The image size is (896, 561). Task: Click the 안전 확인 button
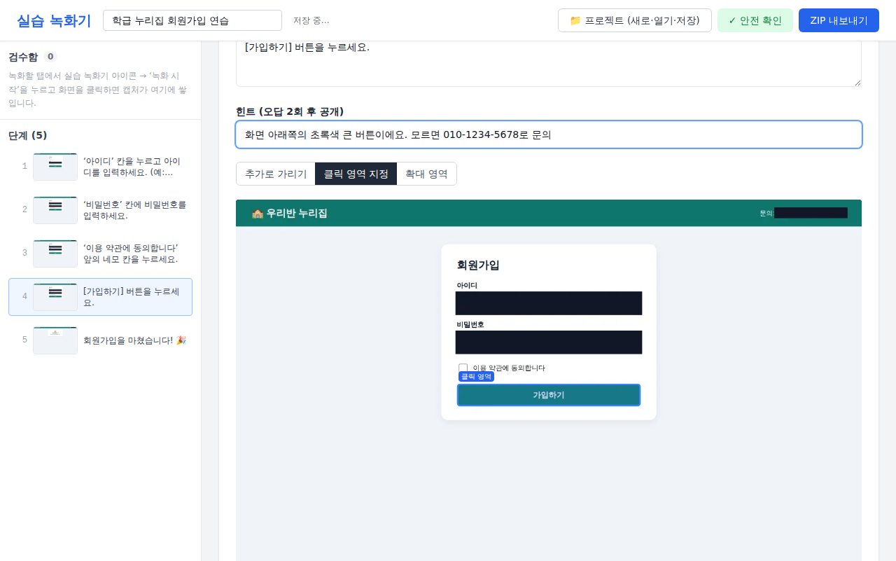point(755,20)
